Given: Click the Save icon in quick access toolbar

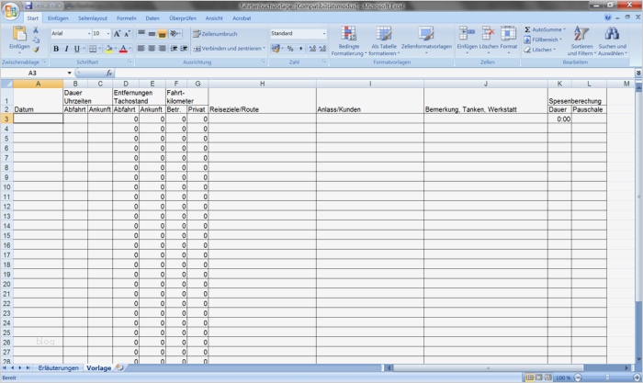Looking at the screenshot, I should pyautogui.click(x=28, y=6).
